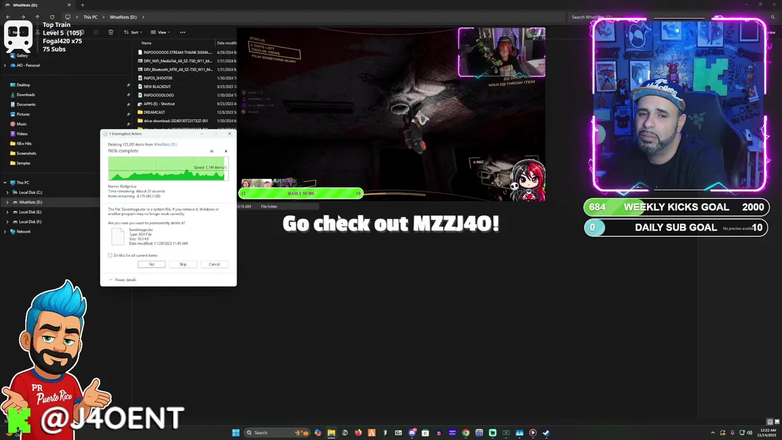Open the Sort dropdown
Image resolution: width=782 pixels, height=440 pixels.
[133, 32]
